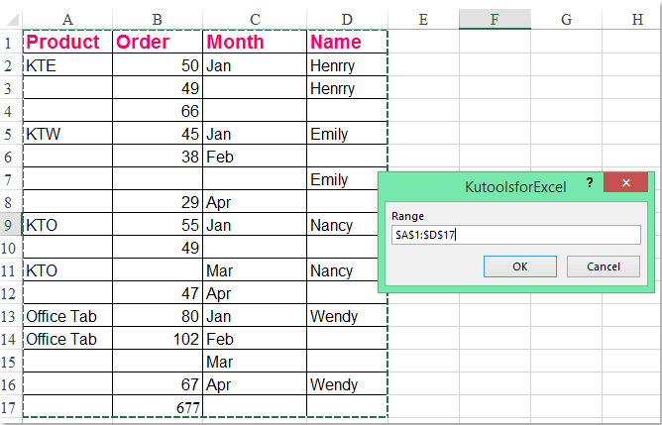Click the KTE product cell
Image resolution: width=662 pixels, height=425 pixels.
click(x=67, y=65)
